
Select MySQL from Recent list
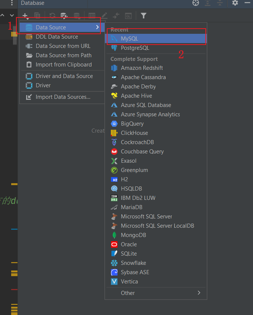pyautogui.click(x=156, y=39)
